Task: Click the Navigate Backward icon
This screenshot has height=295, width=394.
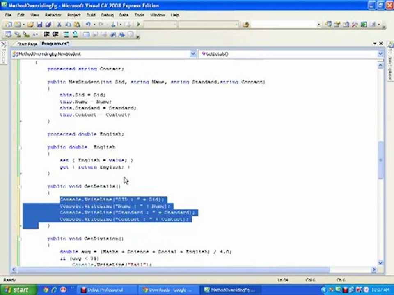Action: click(114, 24)
